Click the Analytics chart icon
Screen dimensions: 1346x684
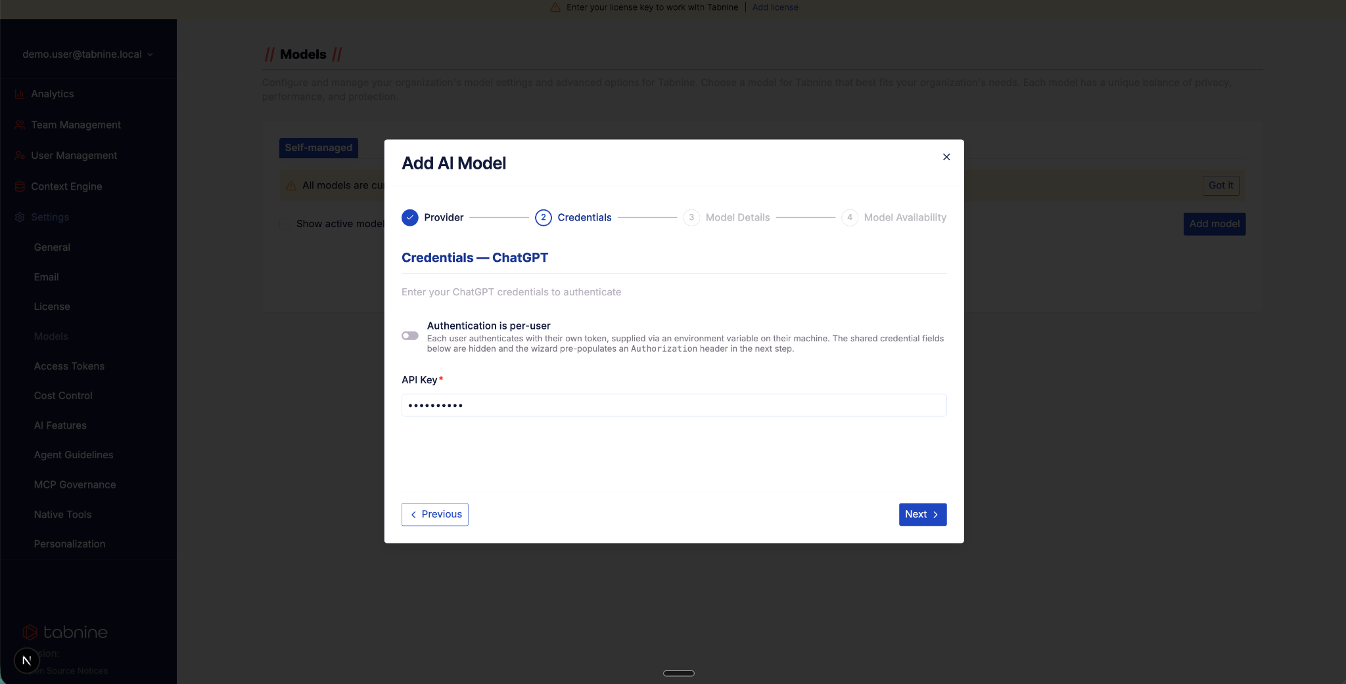[20, 94]
